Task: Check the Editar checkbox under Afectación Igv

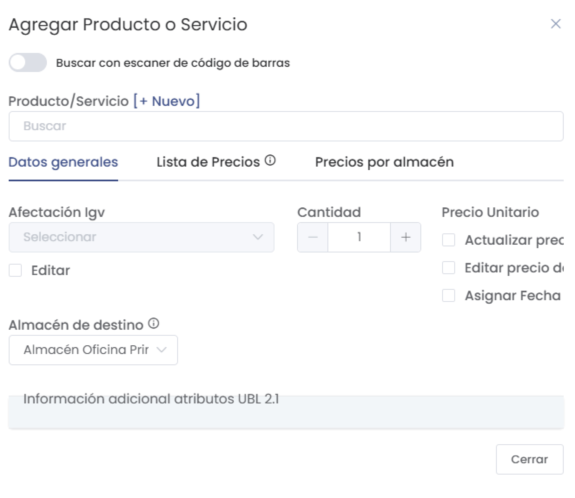Action: (x=16, y=270)
